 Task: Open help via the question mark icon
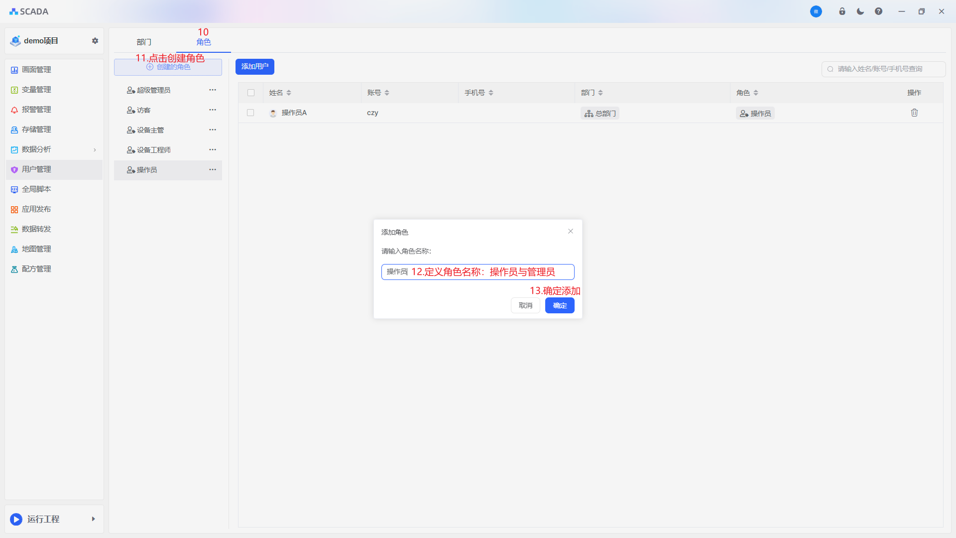coord(878,11)
